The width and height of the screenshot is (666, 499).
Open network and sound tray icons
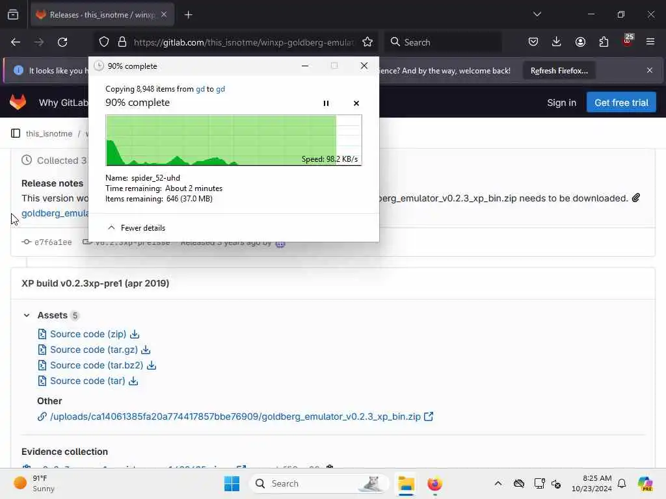(x=548, y=483)
